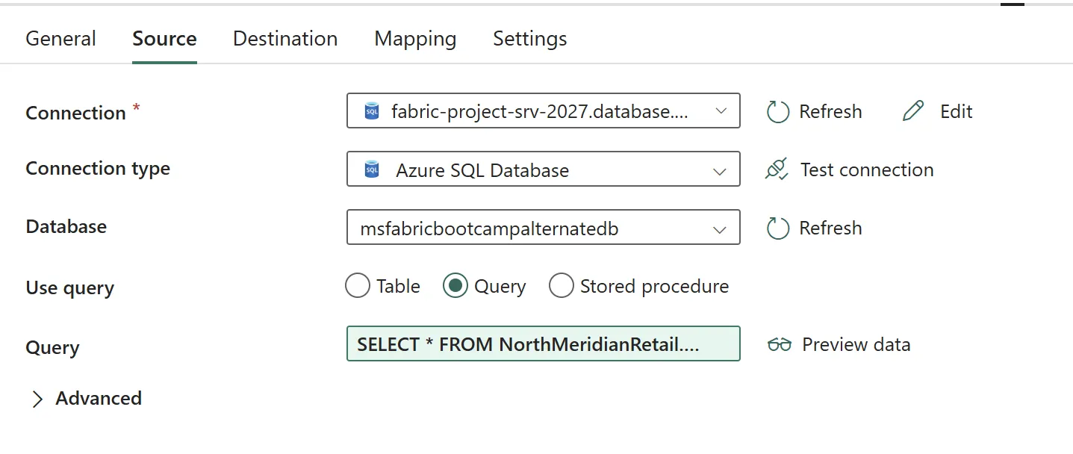The height and width of the screenshot is (454, 1073).
Task: Click the SQL icon in Connection field
Action: coord(372,111)
